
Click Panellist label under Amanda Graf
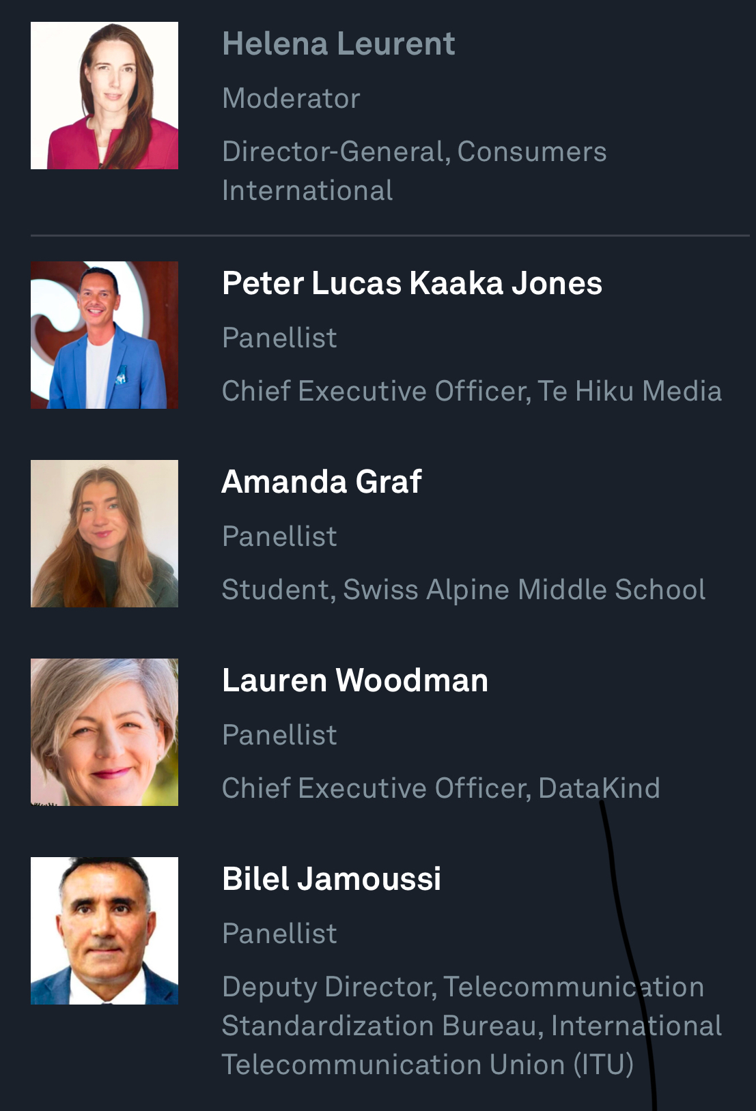[279, 536]
